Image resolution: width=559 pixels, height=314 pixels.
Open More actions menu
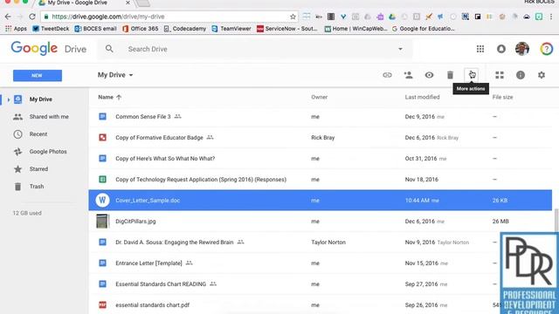(472, 75)
